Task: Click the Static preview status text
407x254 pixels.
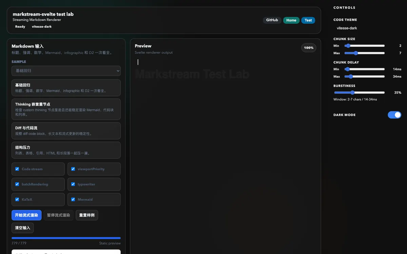Action: coord(110,243)
